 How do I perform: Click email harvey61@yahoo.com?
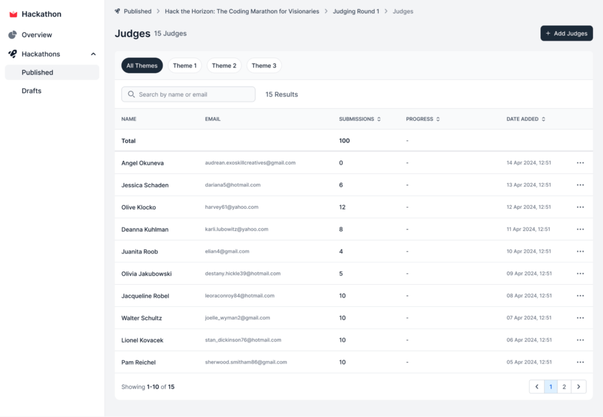coord(231,207)
